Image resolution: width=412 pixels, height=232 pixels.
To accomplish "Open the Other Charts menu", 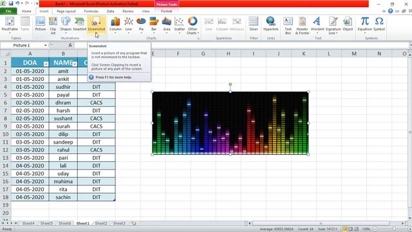I will click(x=192, y=25).
